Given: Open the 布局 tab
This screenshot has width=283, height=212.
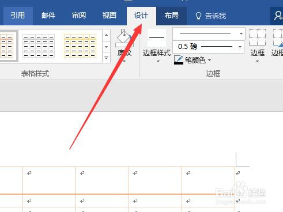Looking at the screenshot, I should [172, 16].
